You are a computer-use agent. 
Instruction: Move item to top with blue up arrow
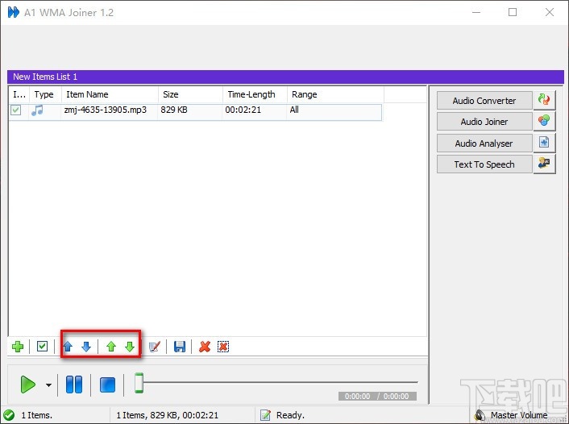68,347
